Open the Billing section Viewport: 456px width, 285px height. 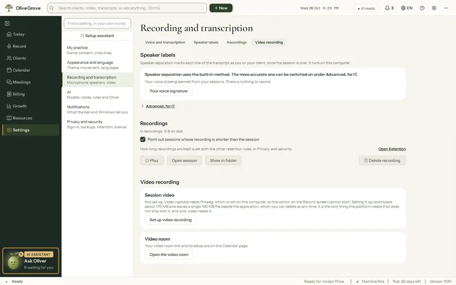tap(31, 94)
